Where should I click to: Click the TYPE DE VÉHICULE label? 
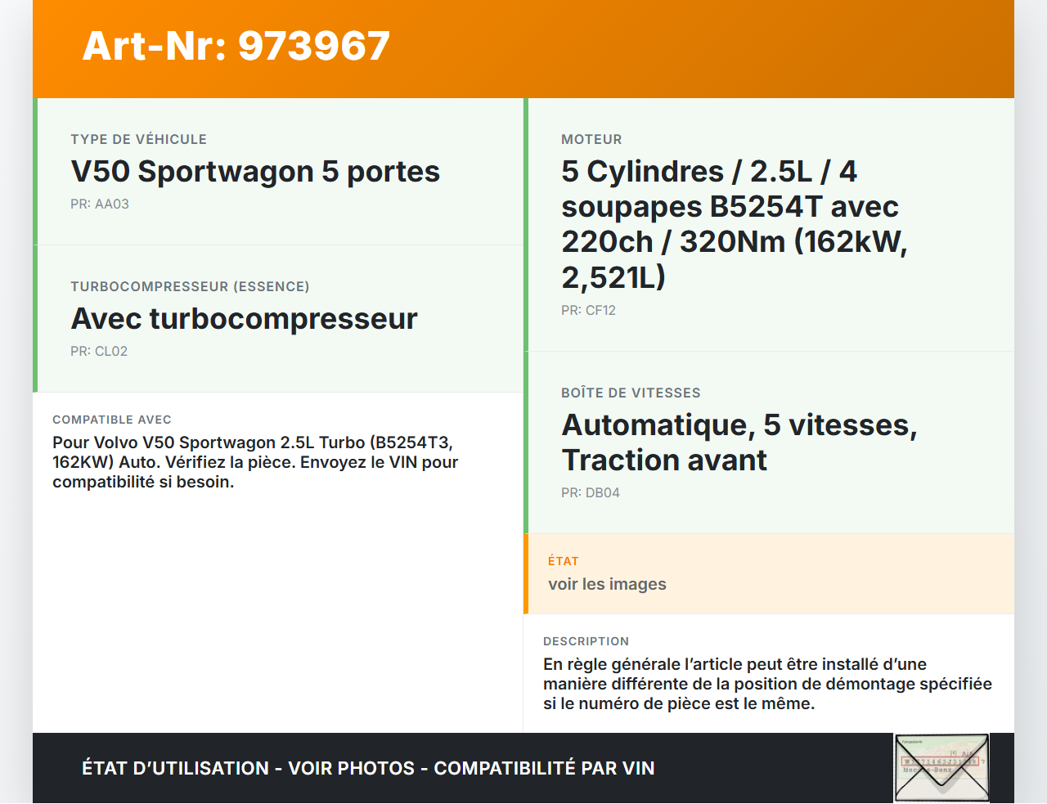(138, 140)
